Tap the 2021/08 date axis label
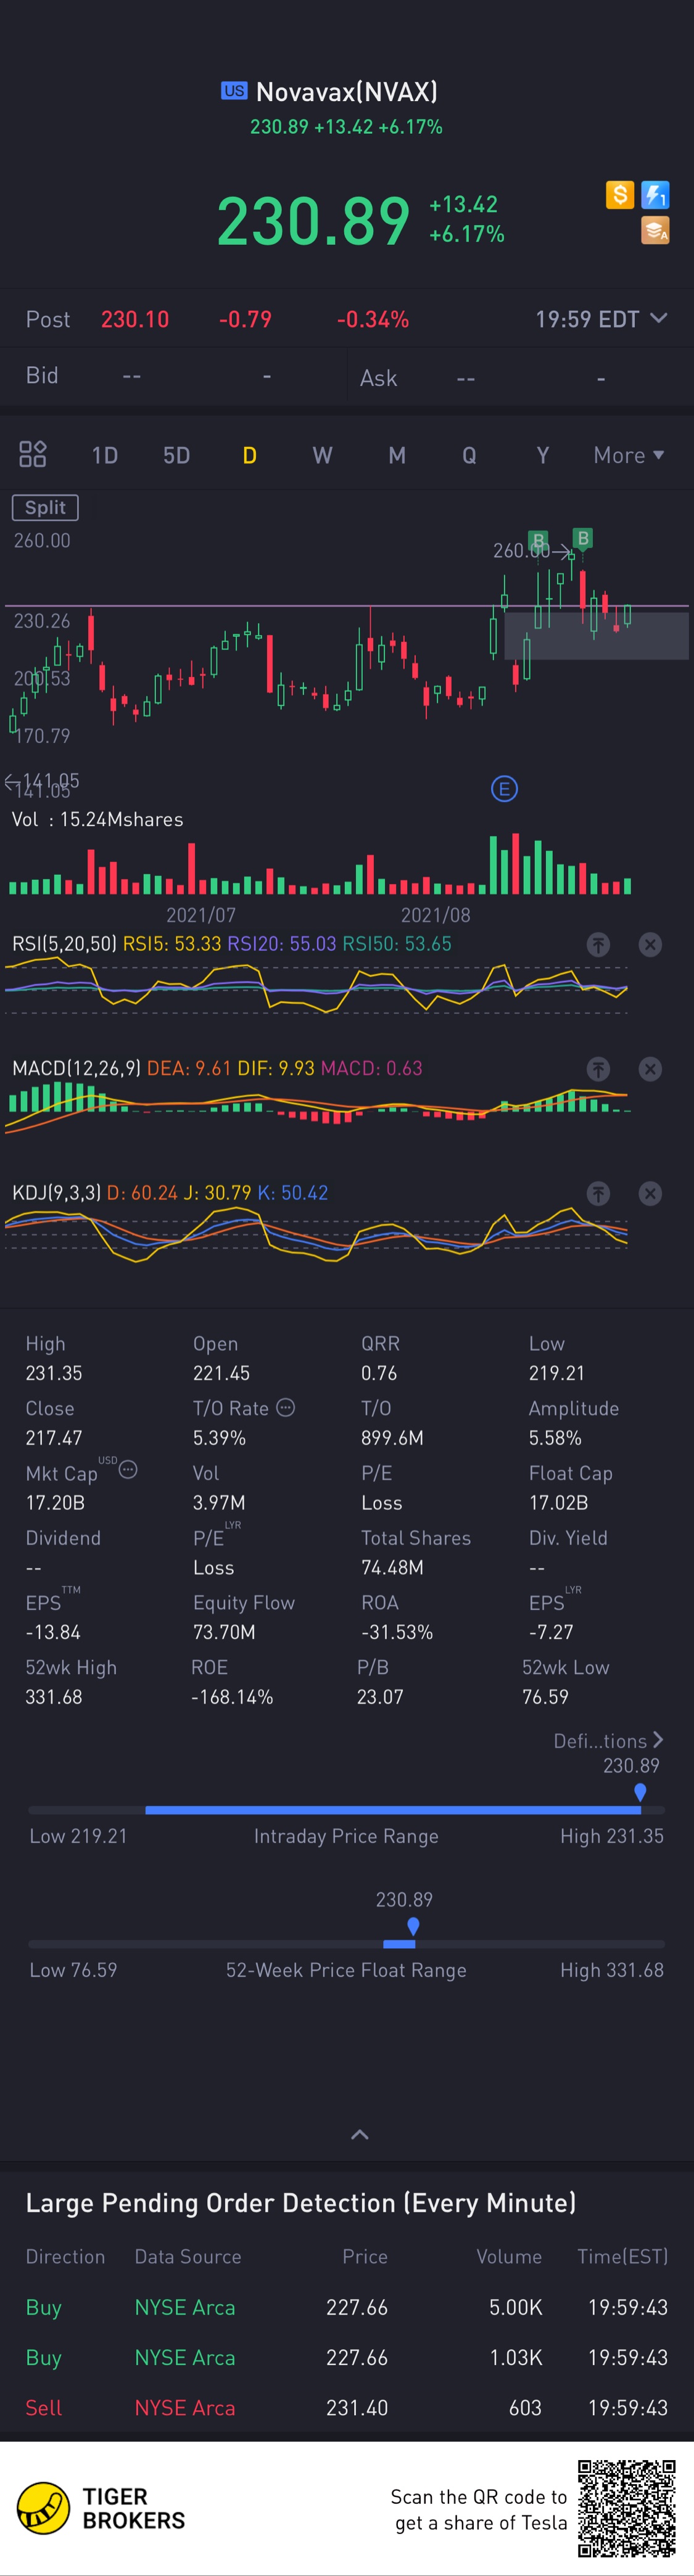 point(435,915)
